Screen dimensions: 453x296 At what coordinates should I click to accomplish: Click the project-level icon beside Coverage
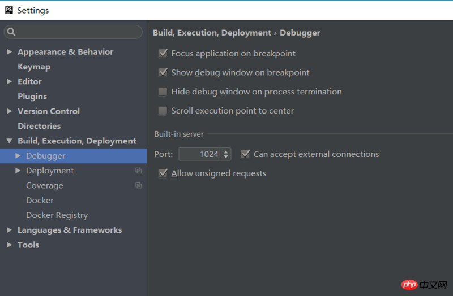click(x=138, y=185)
